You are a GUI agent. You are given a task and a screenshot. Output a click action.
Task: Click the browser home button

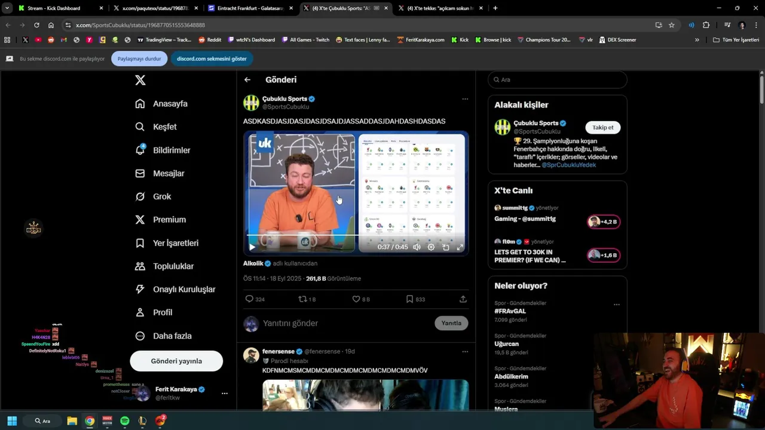point(51,25)
